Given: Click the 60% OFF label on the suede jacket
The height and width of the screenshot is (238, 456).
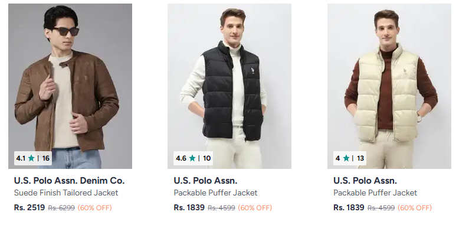Looking at the screenshot, I should point(94,208).
